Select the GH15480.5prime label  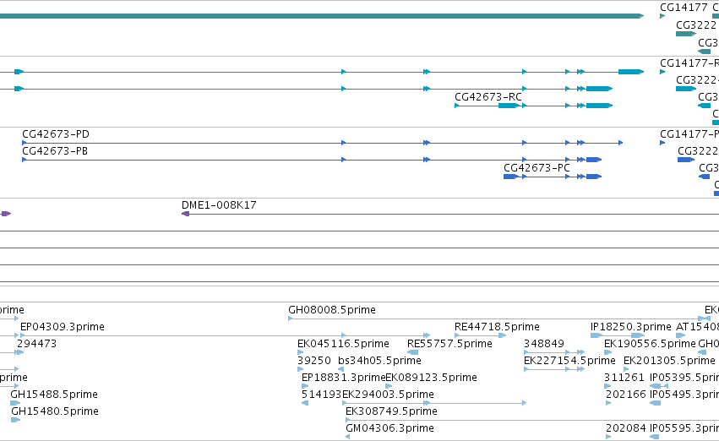pyautogui.click(x=55, y=411)
